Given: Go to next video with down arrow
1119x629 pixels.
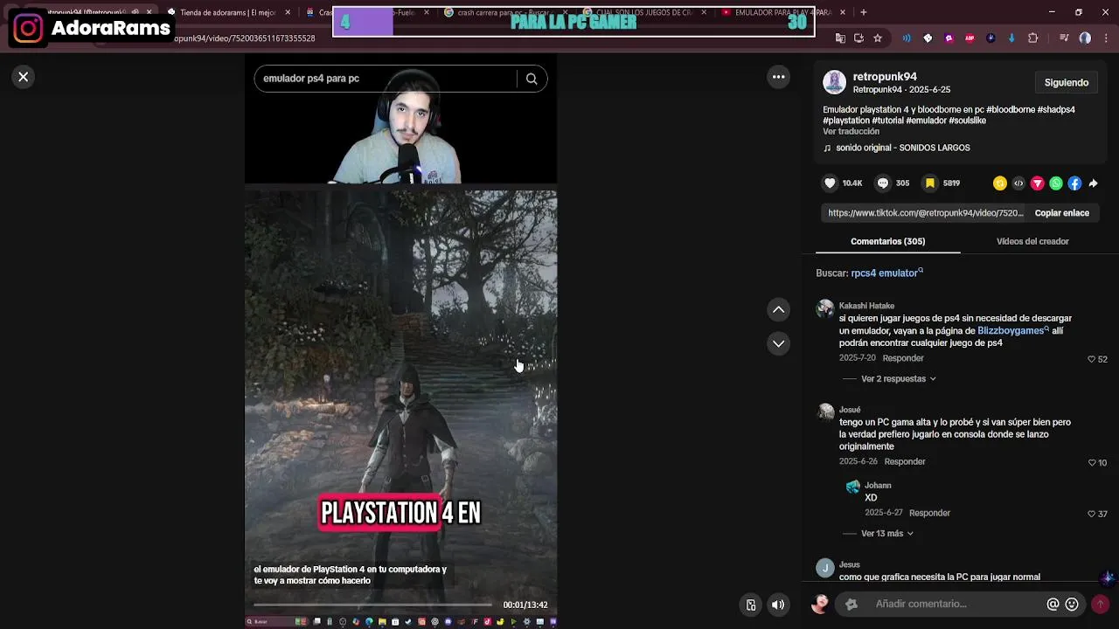Looking at the screenshot, I should tap(778, 343).
